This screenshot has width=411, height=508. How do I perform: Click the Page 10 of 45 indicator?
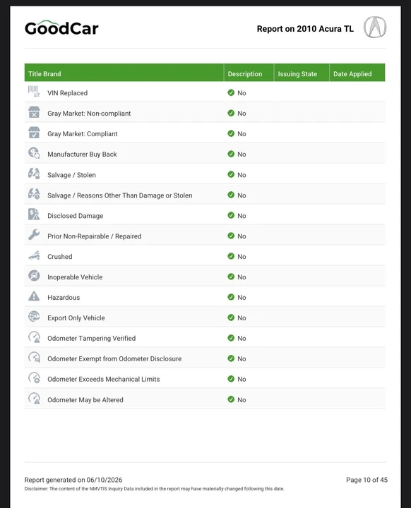click(x=367, y=480)
